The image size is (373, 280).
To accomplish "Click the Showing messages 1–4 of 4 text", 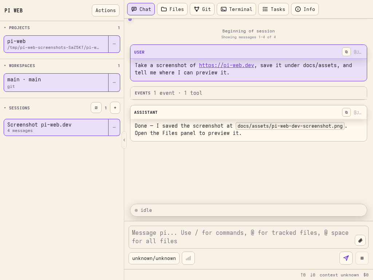I will click(x=248, y=37).
